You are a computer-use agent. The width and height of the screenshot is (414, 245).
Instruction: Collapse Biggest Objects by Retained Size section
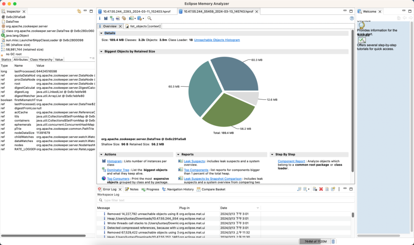(x=101, y=51)
